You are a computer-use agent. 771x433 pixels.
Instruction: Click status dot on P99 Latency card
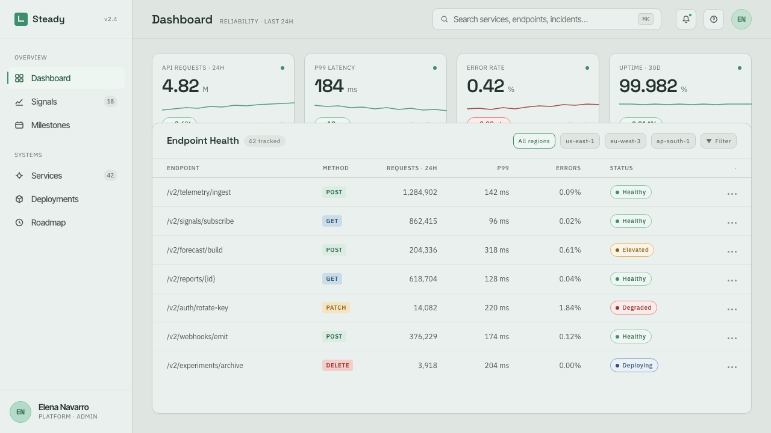point(435,68)
